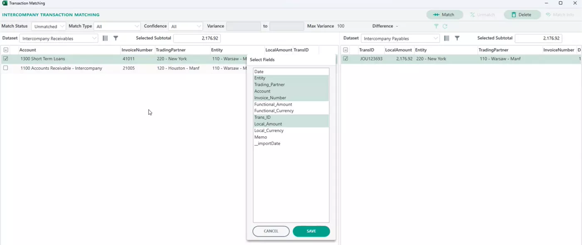Click the Payables TradingPartner column header
The width and height of the screenshot is (582, 245).
click(x=493, y=50)
